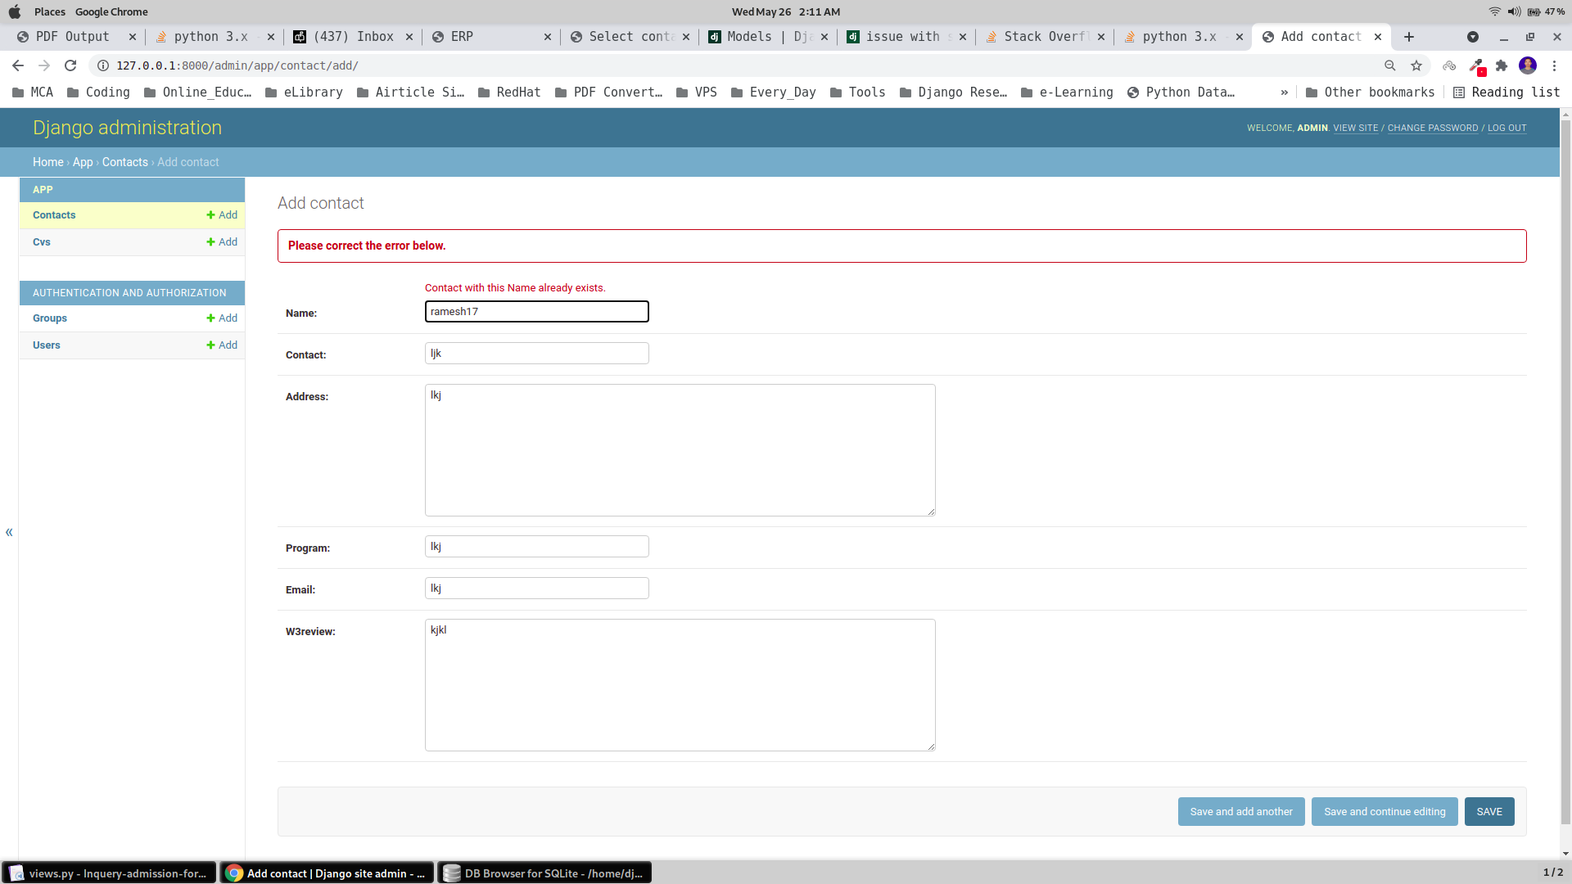Collapse the sidebar with the double-chevron toggle
The height and width of the screenshot is (884, 1572).
[x=9, y=532]
